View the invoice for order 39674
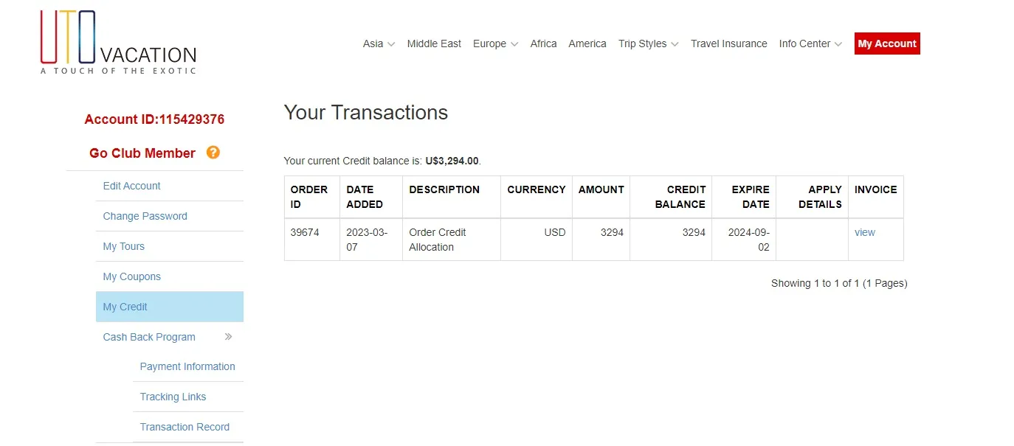Screen dimensions: 1014x446 (x=864, y=232)
